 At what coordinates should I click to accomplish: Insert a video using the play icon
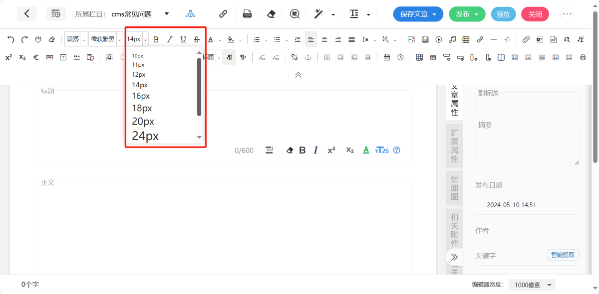[439, 39]
